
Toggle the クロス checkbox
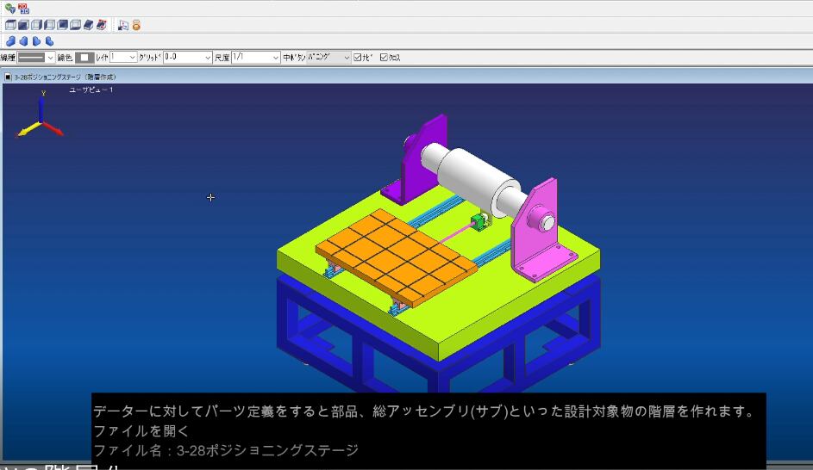pyautogui.click(x=384, y=58)
